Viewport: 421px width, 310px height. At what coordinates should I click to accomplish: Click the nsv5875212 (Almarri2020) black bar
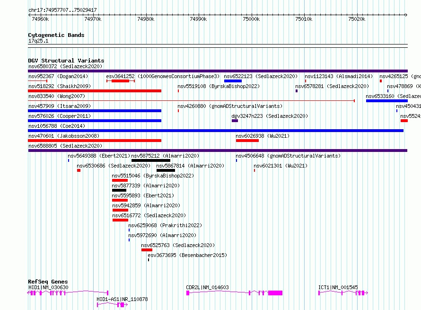point(151,160)
